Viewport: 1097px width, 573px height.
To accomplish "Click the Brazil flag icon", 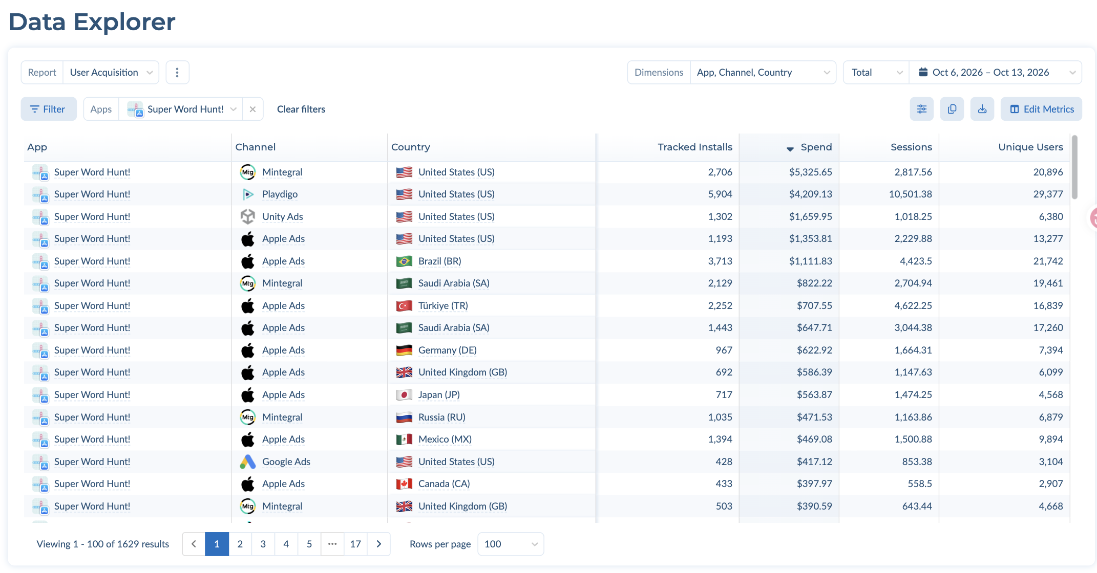I will point(404,261).
